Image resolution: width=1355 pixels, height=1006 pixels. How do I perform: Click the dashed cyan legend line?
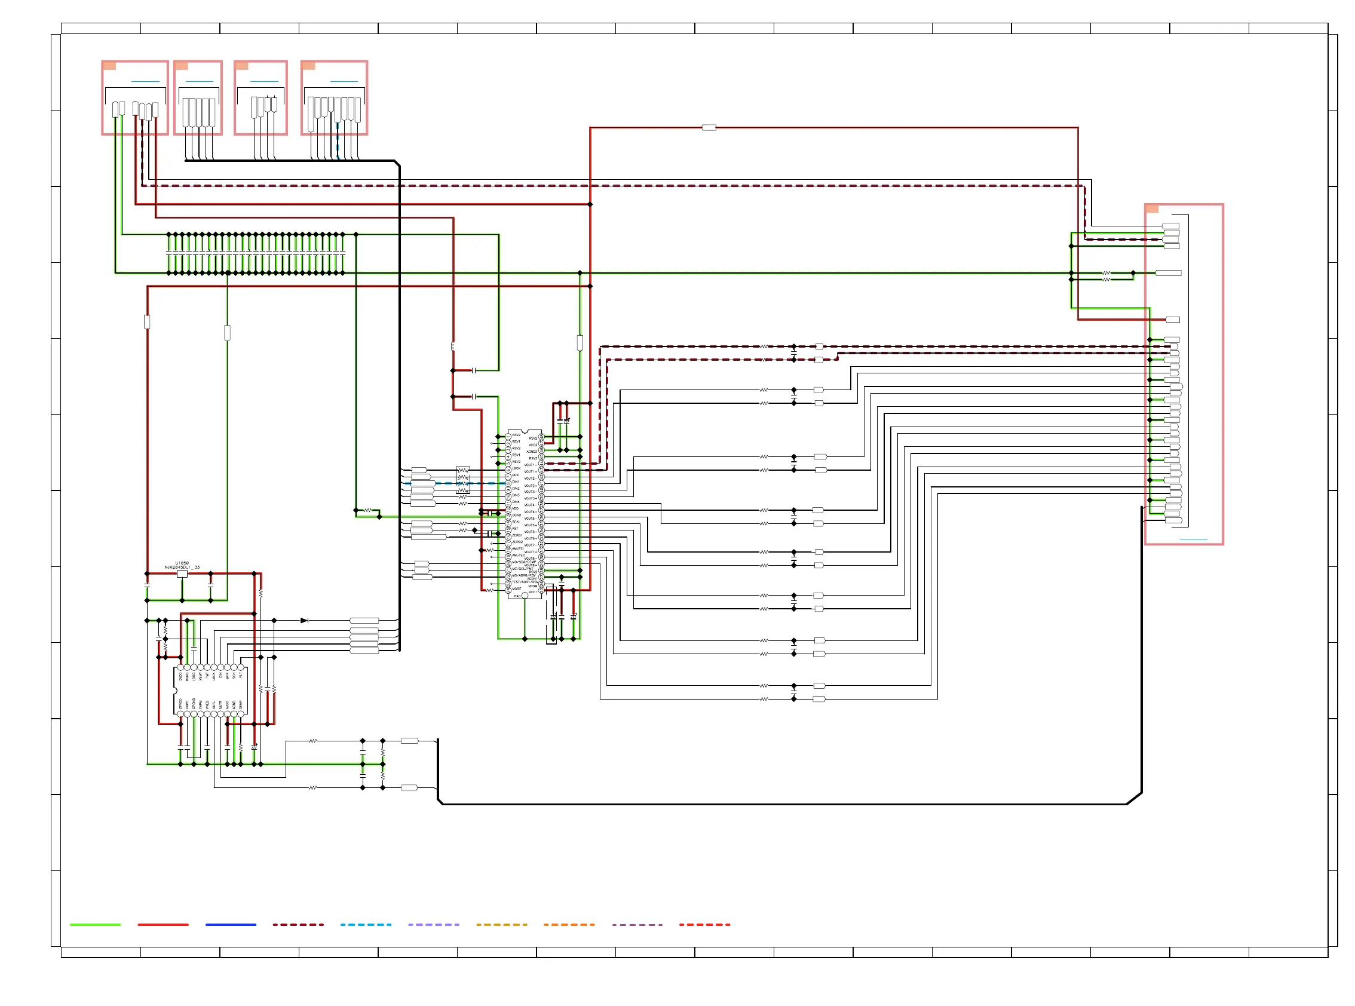(366, 924)
